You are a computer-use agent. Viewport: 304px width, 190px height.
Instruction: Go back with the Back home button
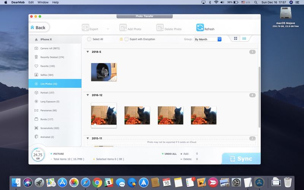point(38,27)
